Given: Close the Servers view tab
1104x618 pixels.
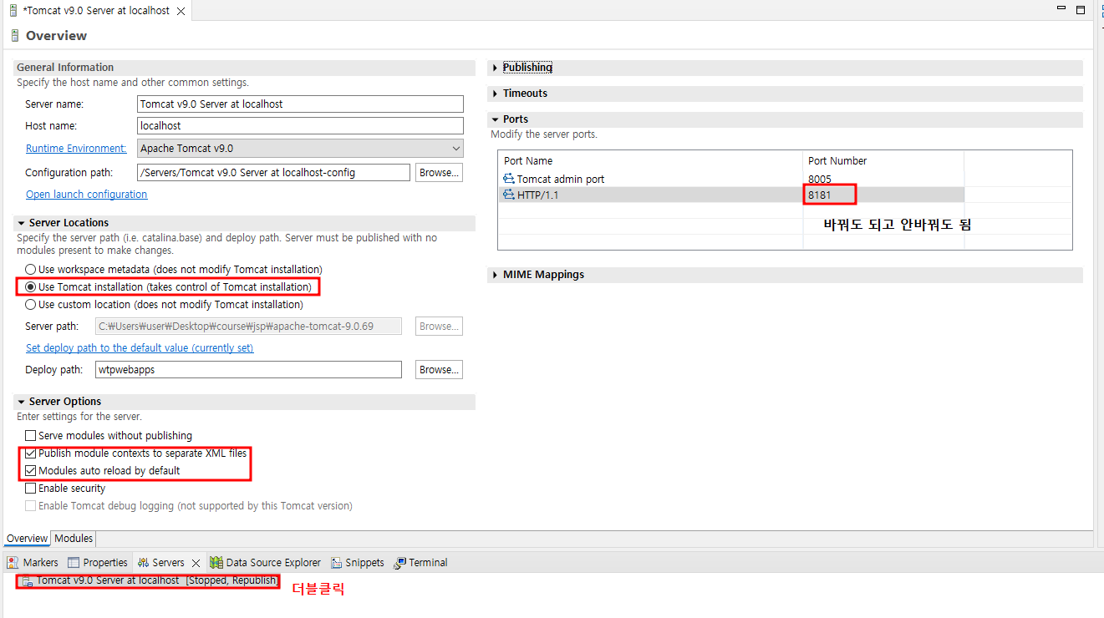Looking at the screenshot, I should [196, 563].
